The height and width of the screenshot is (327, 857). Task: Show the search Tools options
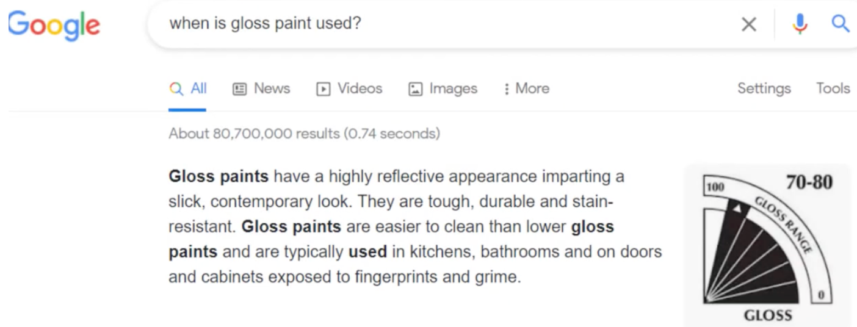click(833, 88)
